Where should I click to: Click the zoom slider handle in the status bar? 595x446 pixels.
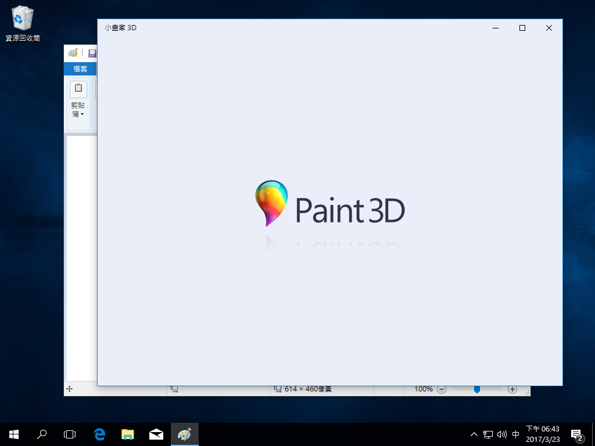476,389
